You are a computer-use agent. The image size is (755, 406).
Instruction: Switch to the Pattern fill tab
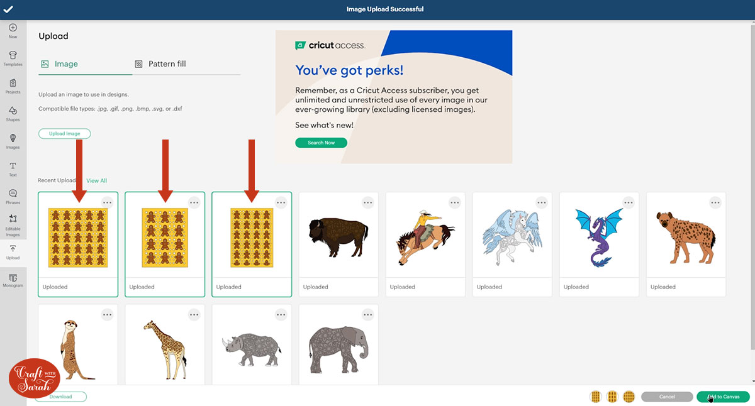(x=167, y=64)
